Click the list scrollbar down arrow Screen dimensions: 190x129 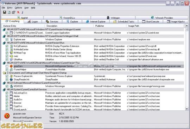coord(187,109)
